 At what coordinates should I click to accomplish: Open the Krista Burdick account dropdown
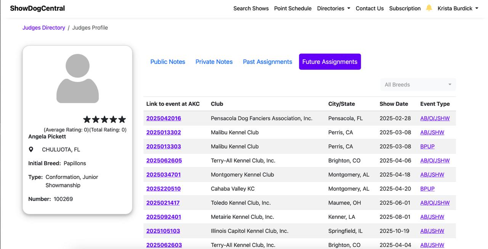[x=457, y=8]
